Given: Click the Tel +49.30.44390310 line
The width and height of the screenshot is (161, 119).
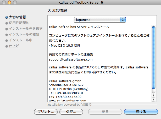Looking at the screenshot, I should pos(66,93).
